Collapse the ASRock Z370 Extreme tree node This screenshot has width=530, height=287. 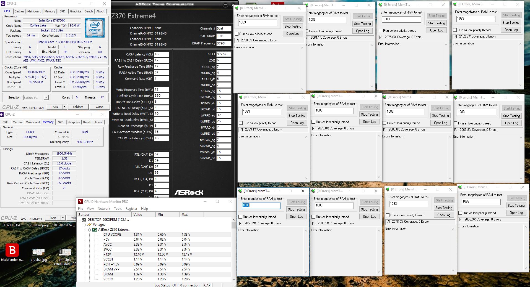(x=90, y=230)
